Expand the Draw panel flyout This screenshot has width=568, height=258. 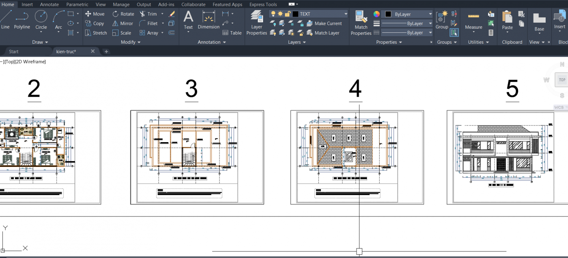40,42
